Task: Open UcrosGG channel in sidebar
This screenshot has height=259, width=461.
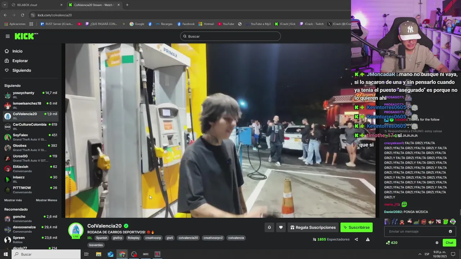Action: click(x=31, y=158)
